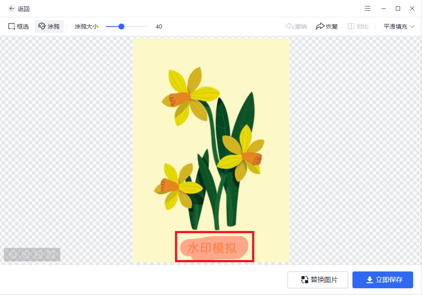Click the replace-image icon on 替换图片
The image size is (422, 295).
pyautogui.click(x=304, y=279)
